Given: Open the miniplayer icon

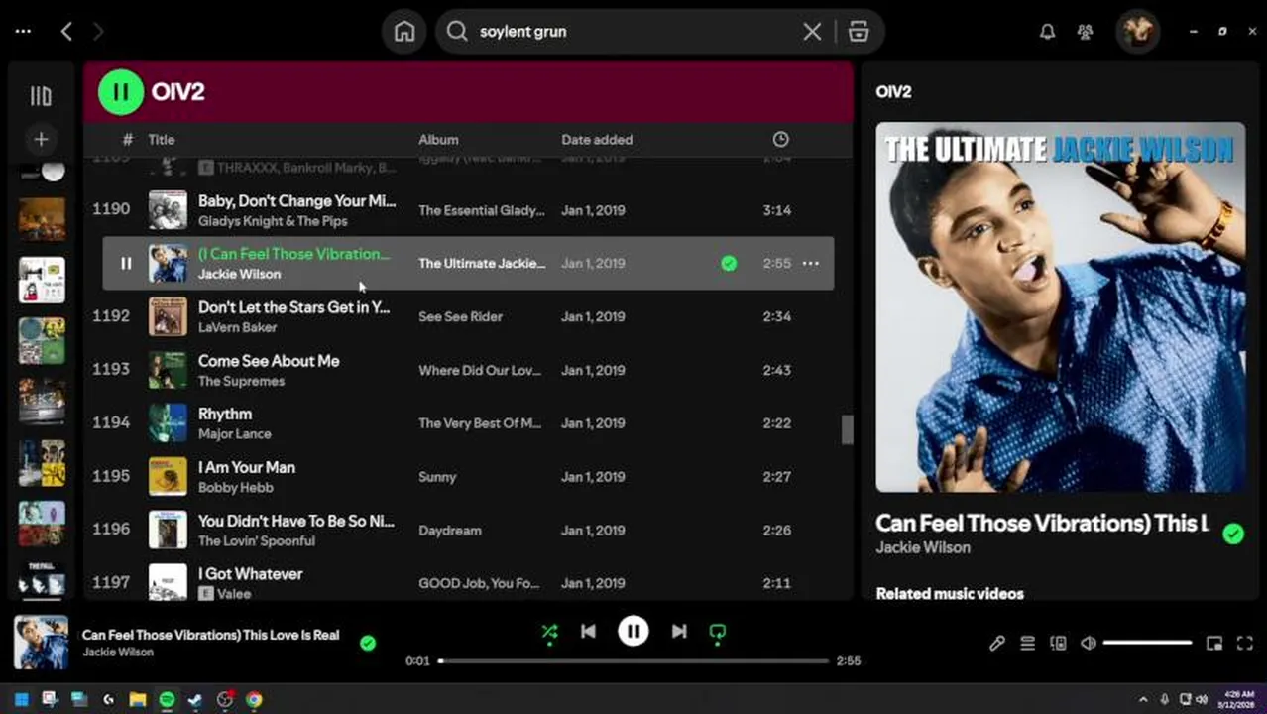Looking at the screenshot, I should point(1214,644).
